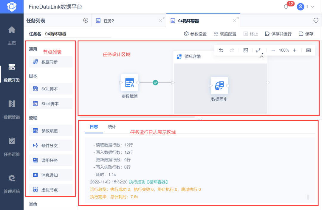Pick 虚拟节点 from the node list

point(51,190)
